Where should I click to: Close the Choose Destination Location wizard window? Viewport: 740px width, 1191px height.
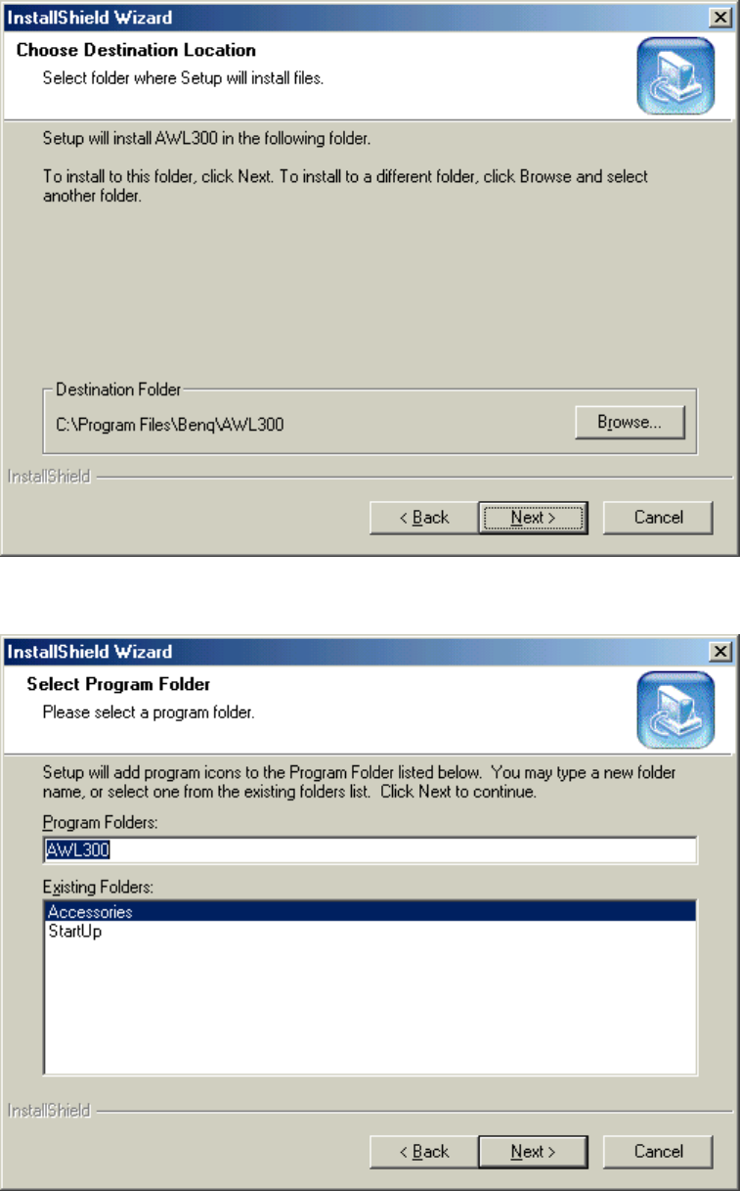720,19
